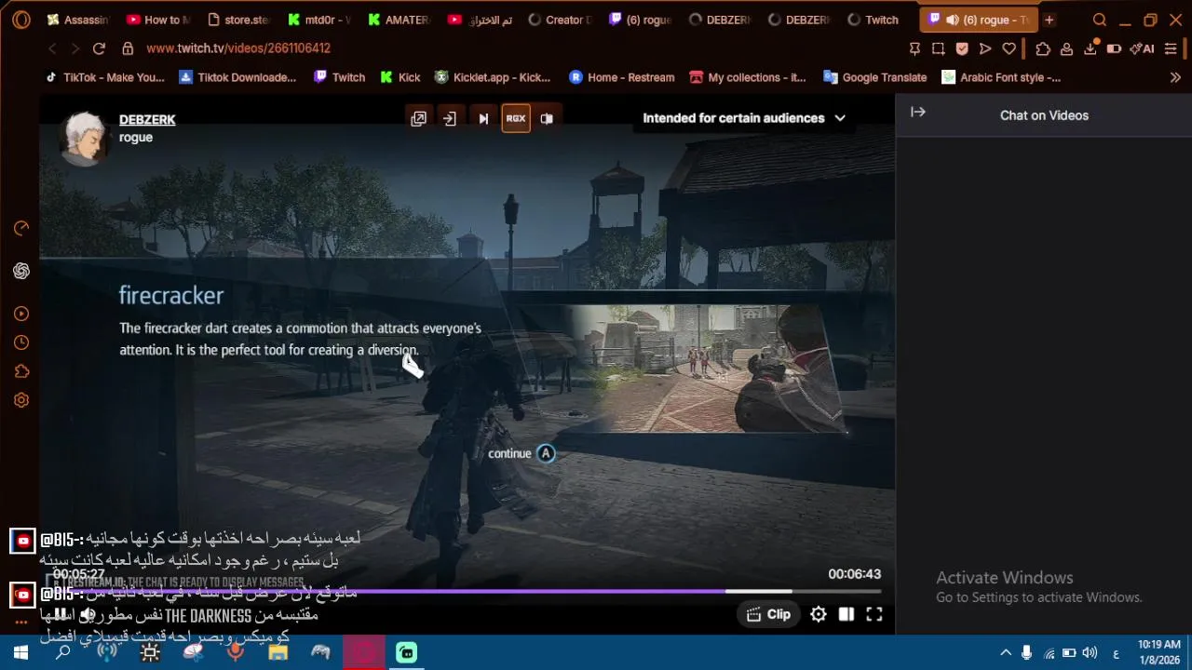Open the AI assistant button

tap(1143, 48)
